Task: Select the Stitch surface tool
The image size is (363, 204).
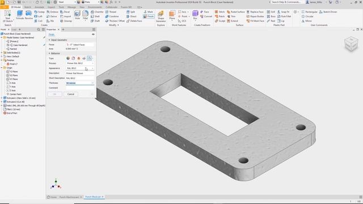Action: click(220, 12)
